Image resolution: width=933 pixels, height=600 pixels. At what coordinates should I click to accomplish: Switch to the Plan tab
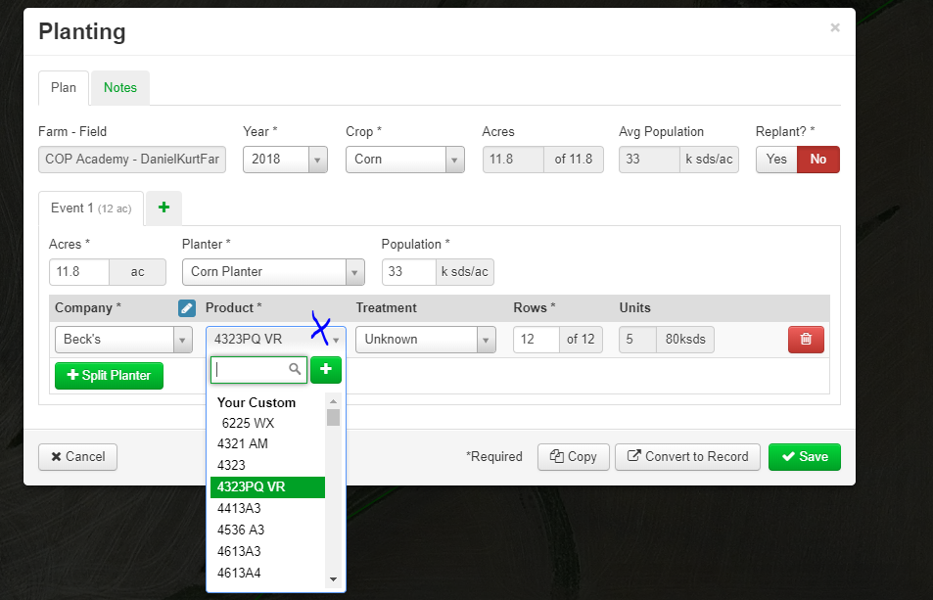click(64, 87)
